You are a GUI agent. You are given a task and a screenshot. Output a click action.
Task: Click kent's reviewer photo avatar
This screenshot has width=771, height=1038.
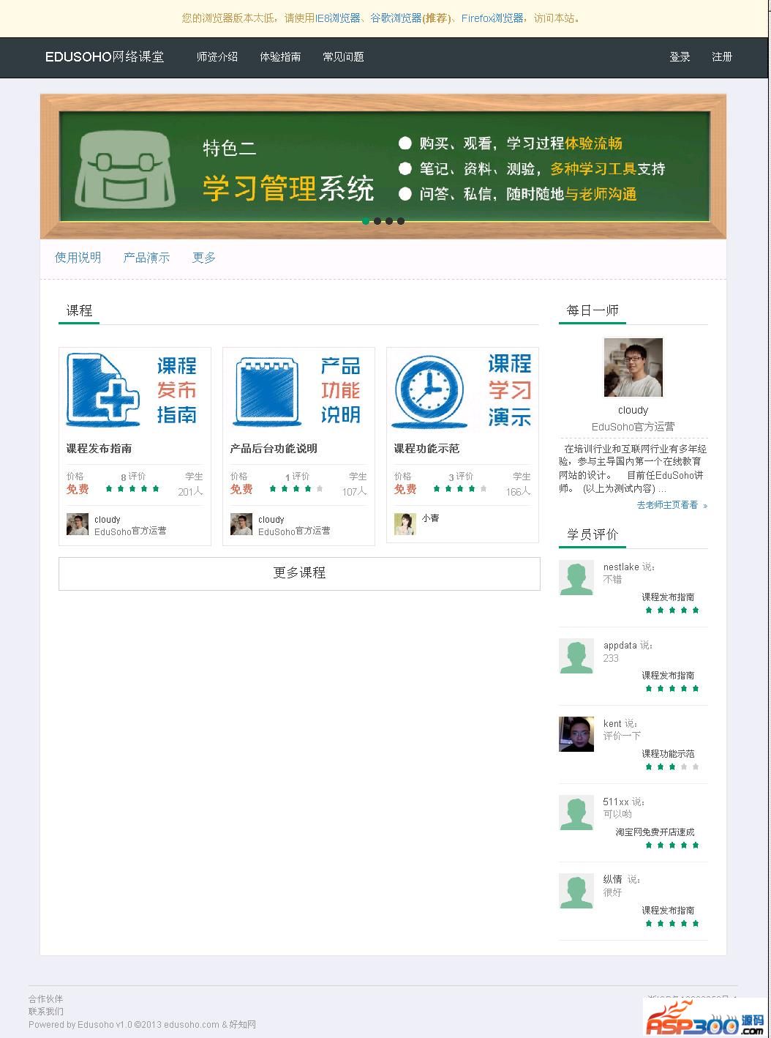pos(576,734)
